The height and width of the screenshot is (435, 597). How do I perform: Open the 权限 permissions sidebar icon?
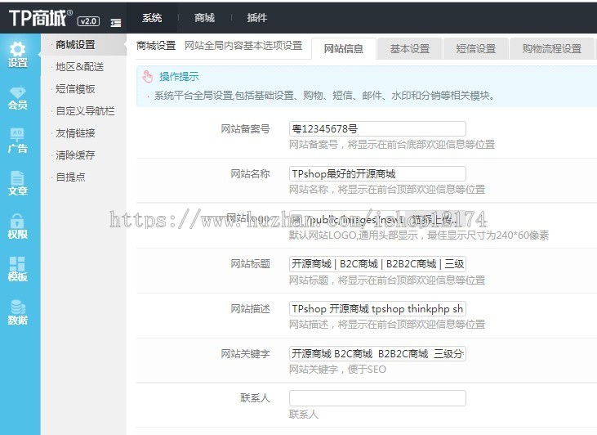click(x=18, y=226)
